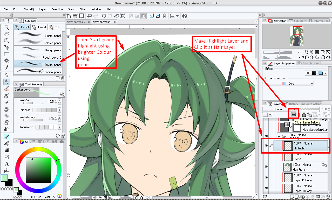Select the Hand tool for panning
This screenshot has height=200, width=332.
click(x=6, y=34)
